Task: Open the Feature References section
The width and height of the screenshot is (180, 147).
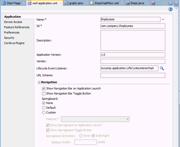Action: click(17, 27)
